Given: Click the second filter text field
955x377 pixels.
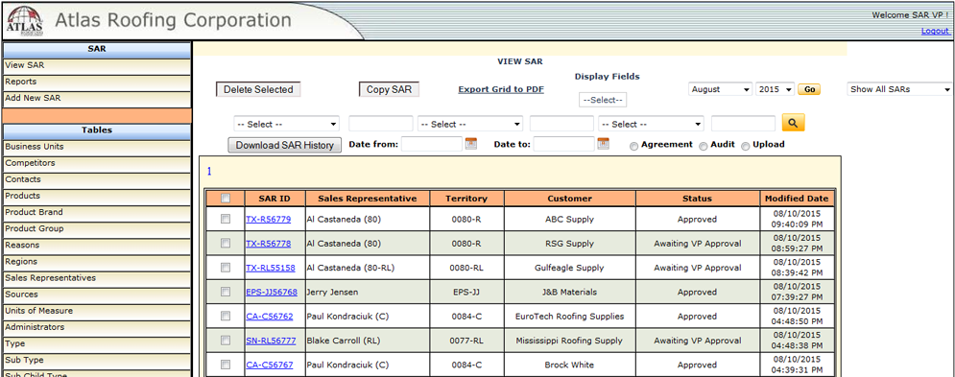Looking at the screenshot, I should 561,124.
